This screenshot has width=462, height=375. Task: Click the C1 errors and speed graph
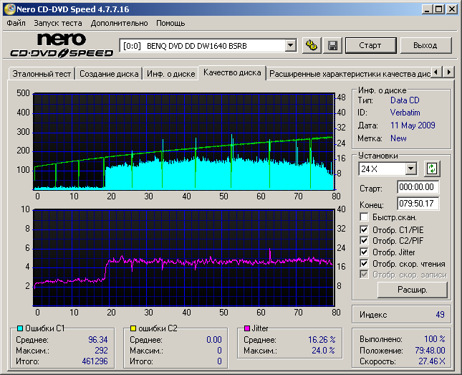pos(184,142)
